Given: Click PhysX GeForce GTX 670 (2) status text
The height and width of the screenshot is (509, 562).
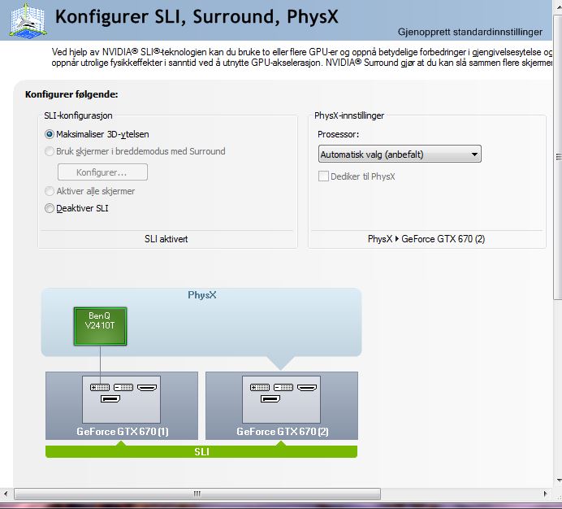Looking at the screenshot, I should coord(426,239).
